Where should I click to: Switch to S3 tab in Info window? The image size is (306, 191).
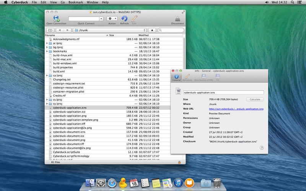pyautogui.click(x=218, y=78)
